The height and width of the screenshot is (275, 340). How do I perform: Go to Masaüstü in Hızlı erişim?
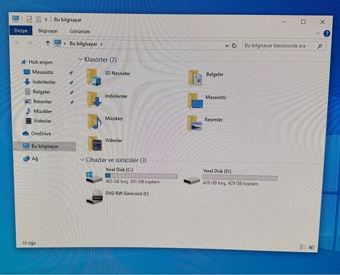[x=41, y=72]
